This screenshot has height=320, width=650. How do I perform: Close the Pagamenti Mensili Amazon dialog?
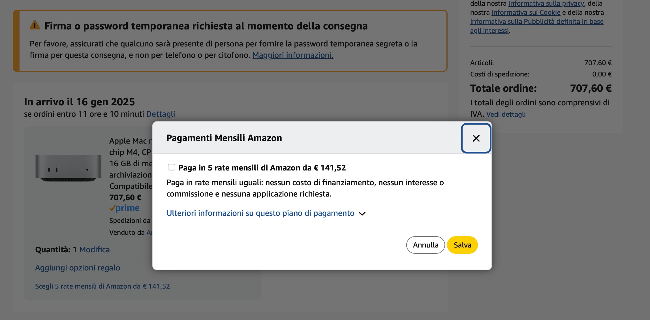pyautogui.click(x=476, y=138)
